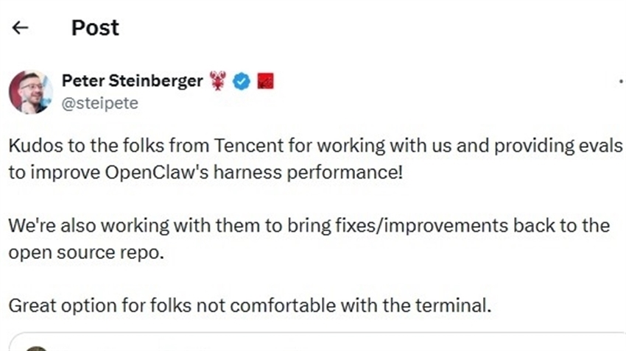Click the Great option for folks sentence
Screen dimensions: 626x351
[249, 304]
